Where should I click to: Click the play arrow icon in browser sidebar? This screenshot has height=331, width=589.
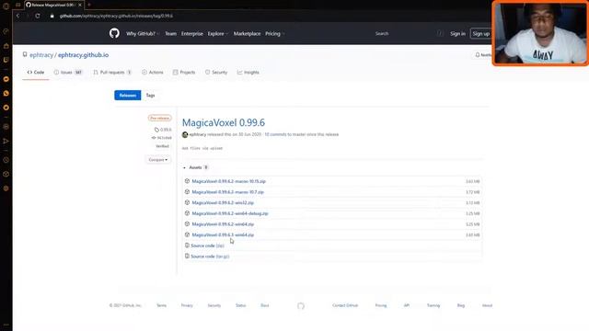(6, 141)
